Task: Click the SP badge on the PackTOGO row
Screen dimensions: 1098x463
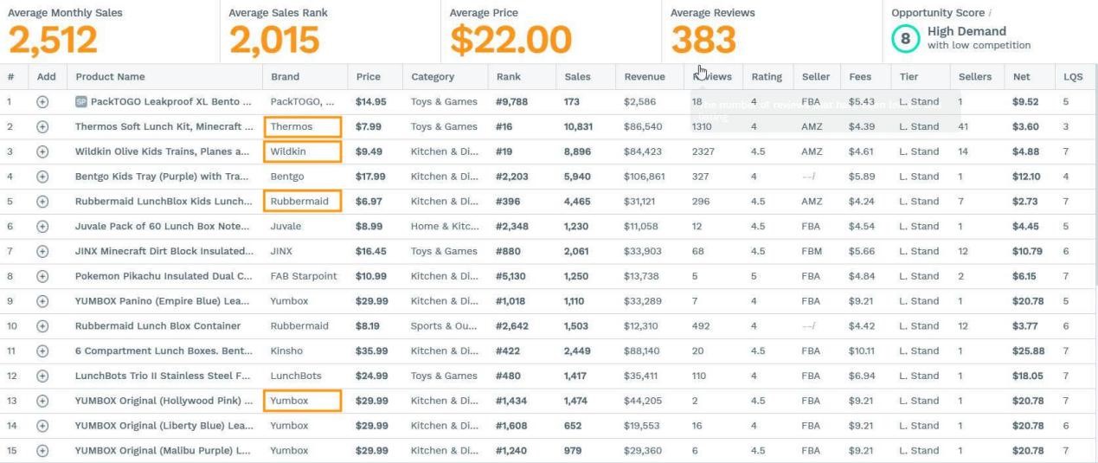Action: (x=81, y=102)
